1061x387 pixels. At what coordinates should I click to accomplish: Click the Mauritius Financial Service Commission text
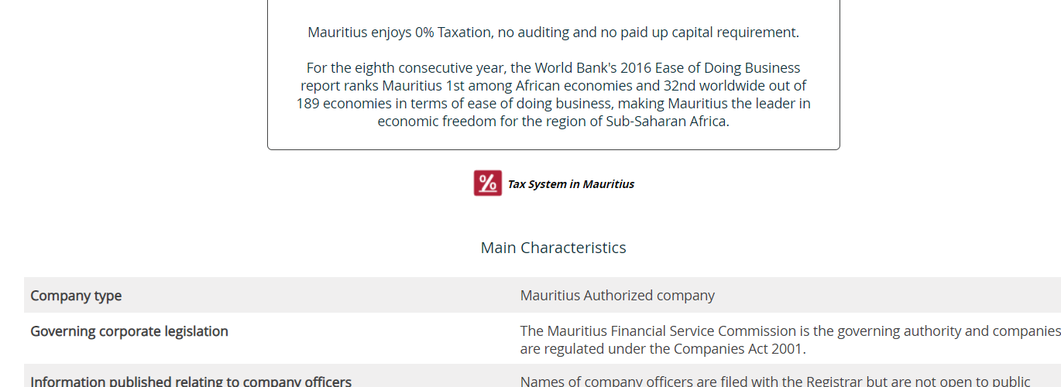coord(658,331)
